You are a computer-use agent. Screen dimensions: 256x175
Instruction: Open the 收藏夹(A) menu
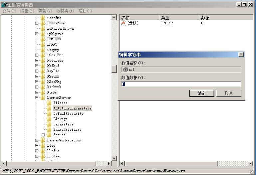click(x=65, y=11)
